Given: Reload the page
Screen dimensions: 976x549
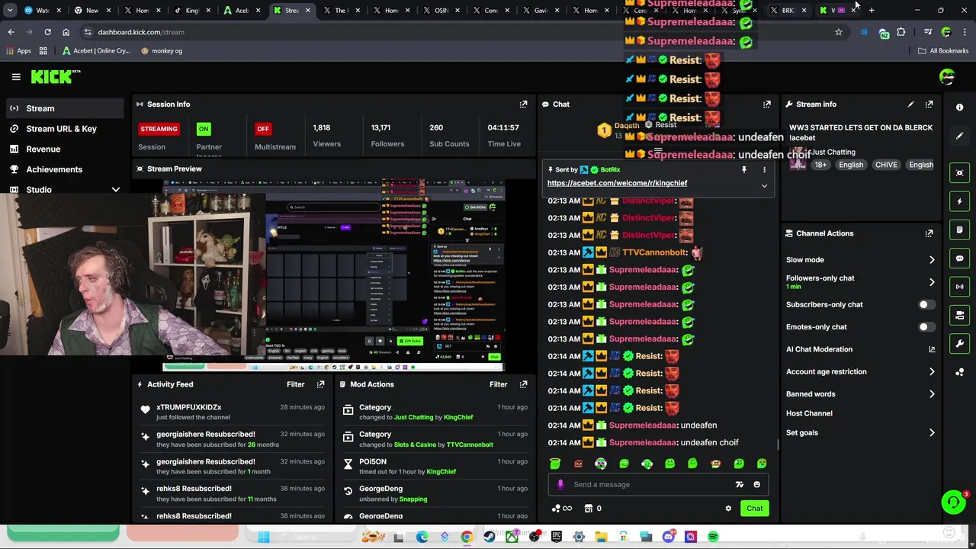Looking at the screenshot, I should [47, 32].
